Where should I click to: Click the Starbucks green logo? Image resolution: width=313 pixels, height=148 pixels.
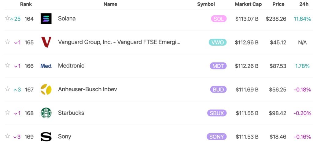(x=46, y=113)
